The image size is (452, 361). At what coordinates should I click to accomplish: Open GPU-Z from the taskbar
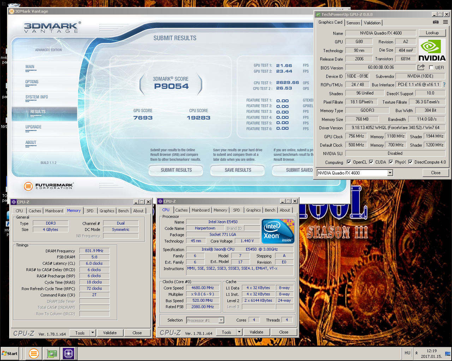52,353
